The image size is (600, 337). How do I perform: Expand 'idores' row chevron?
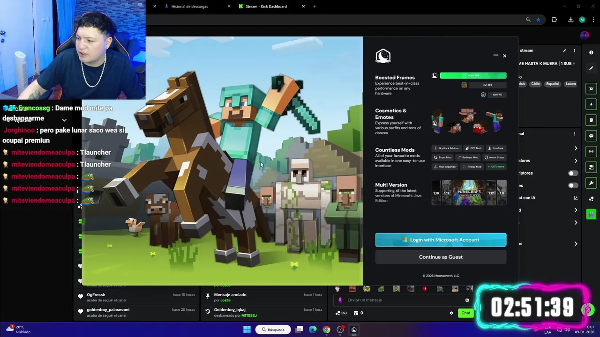click(x=576, y=161)
